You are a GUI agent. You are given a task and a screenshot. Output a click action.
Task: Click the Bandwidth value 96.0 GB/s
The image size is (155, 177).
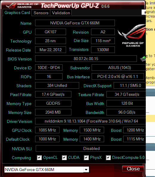(126, 112)
